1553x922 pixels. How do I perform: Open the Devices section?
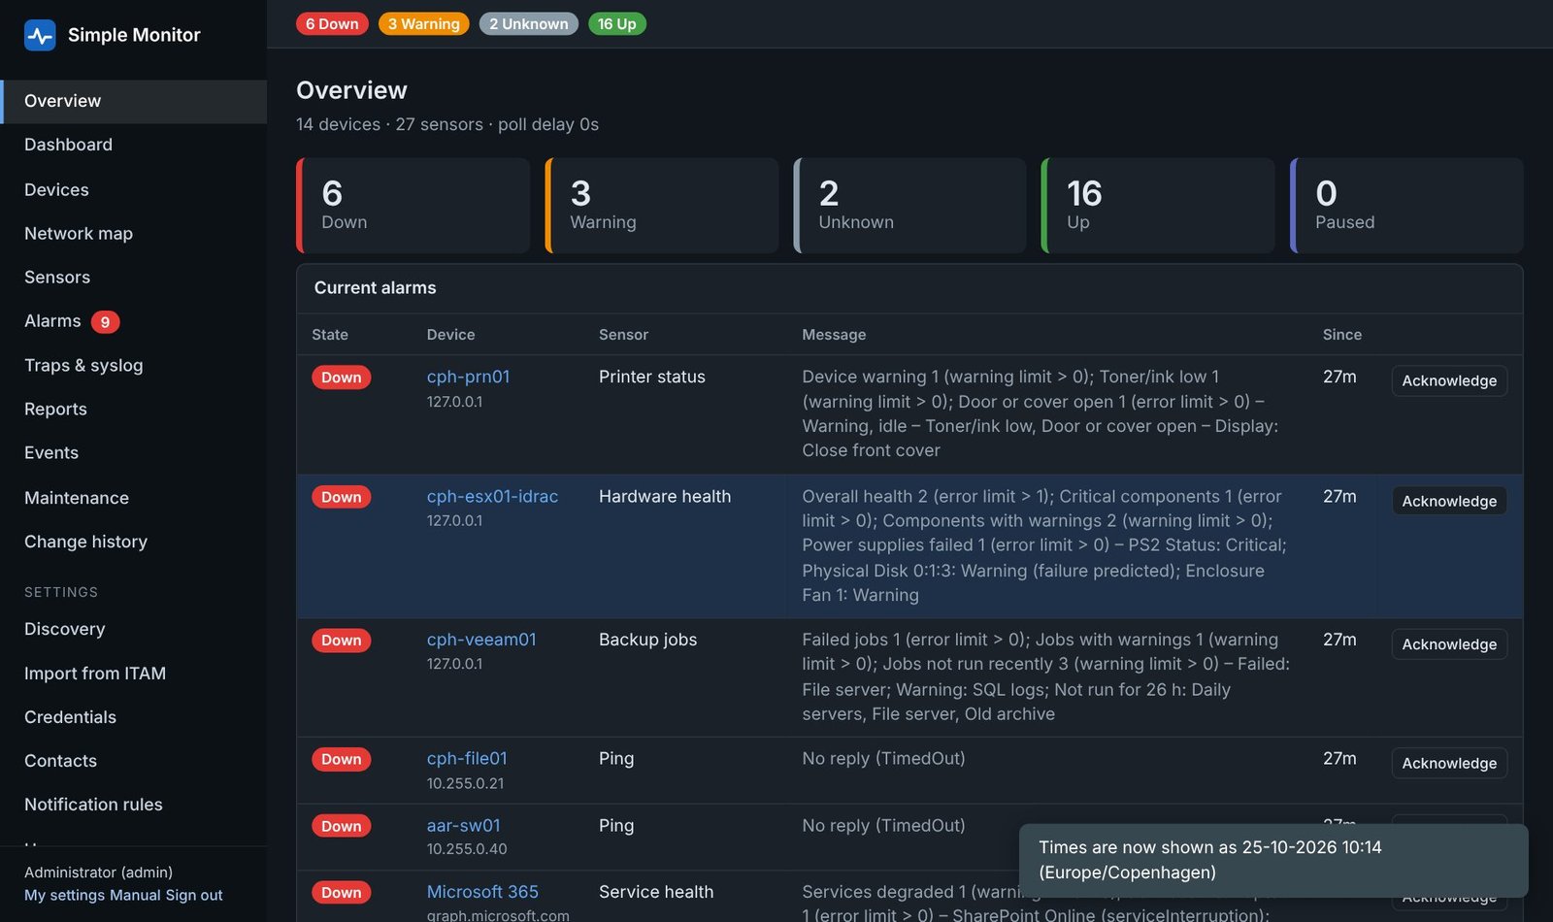pos(134,189)
